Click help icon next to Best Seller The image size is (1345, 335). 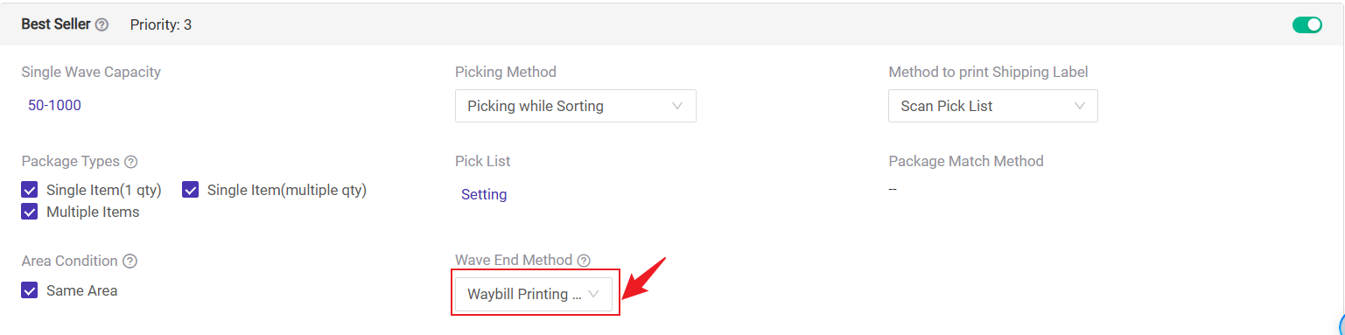[102, 24]
